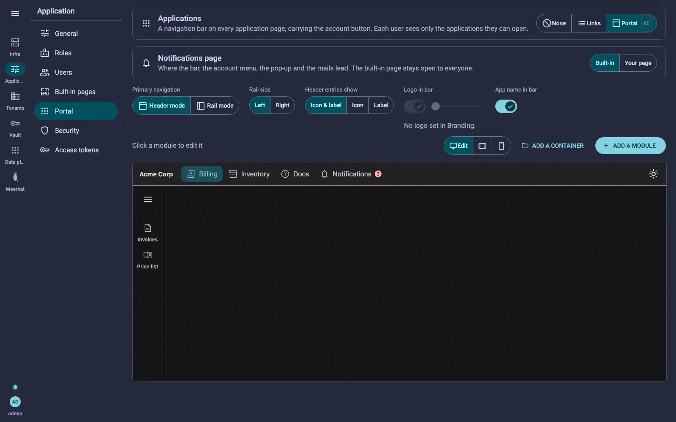
Task: Open General settings in sidebar
Action: tap(76, 33)
